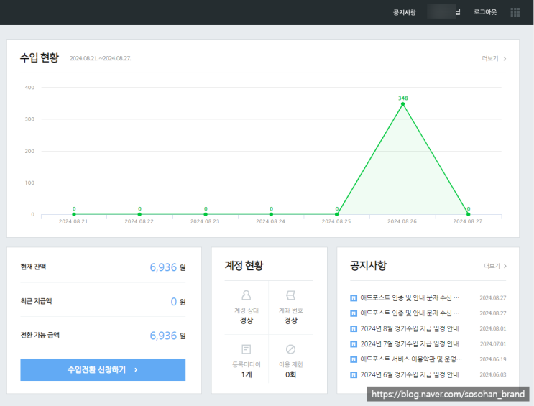Click the registered media icon
This screenshot has width=534, height=406.
(x=247, y=349)
